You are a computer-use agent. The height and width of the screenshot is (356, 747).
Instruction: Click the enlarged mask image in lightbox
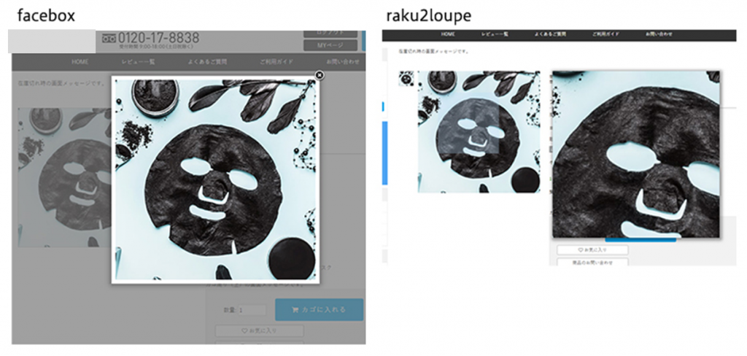(x=215, y=179)
